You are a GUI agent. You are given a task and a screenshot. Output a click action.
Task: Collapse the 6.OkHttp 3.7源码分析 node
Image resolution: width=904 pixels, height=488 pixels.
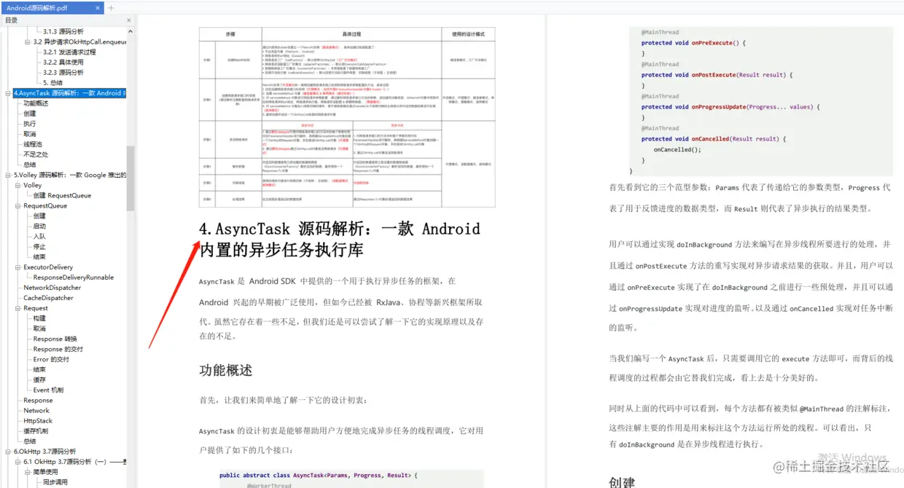click(x=8, y=452)
